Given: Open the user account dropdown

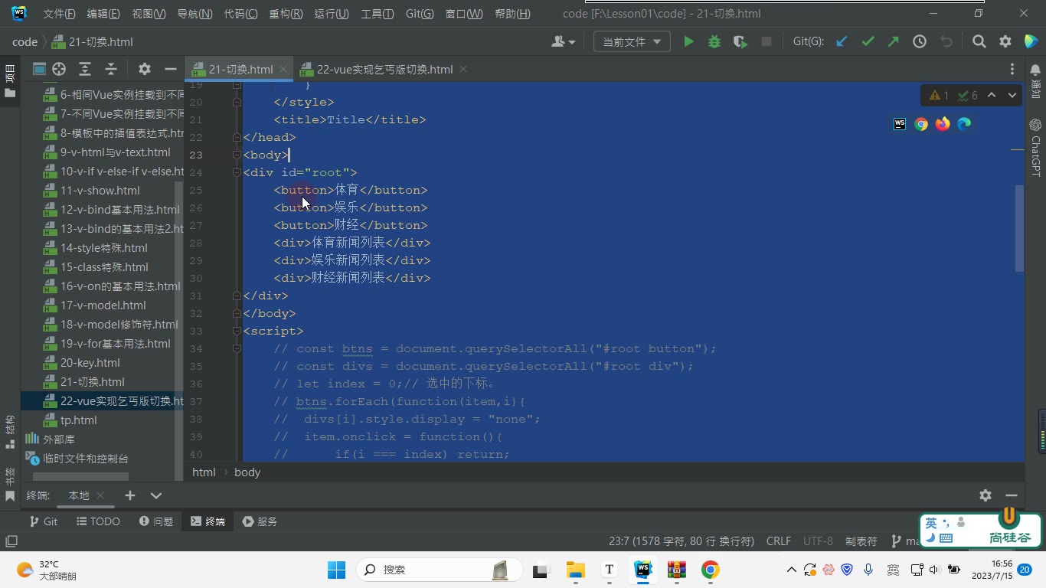Looking at the screenshot, I should tap(564, 42).
